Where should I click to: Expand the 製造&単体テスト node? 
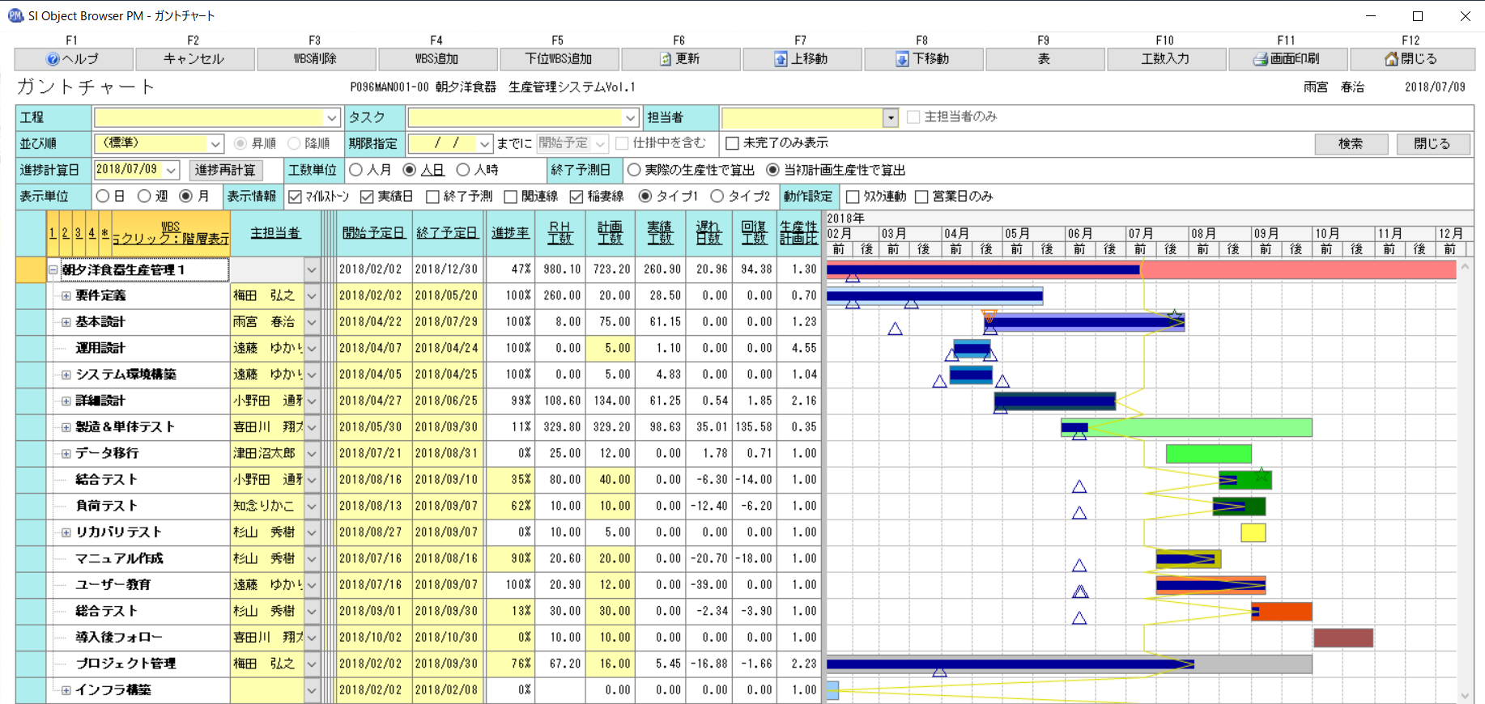click(x=66, y=427)
